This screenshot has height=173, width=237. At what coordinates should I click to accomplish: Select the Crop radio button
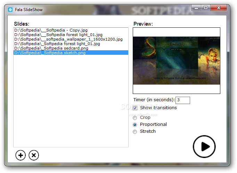pos(135,118)
